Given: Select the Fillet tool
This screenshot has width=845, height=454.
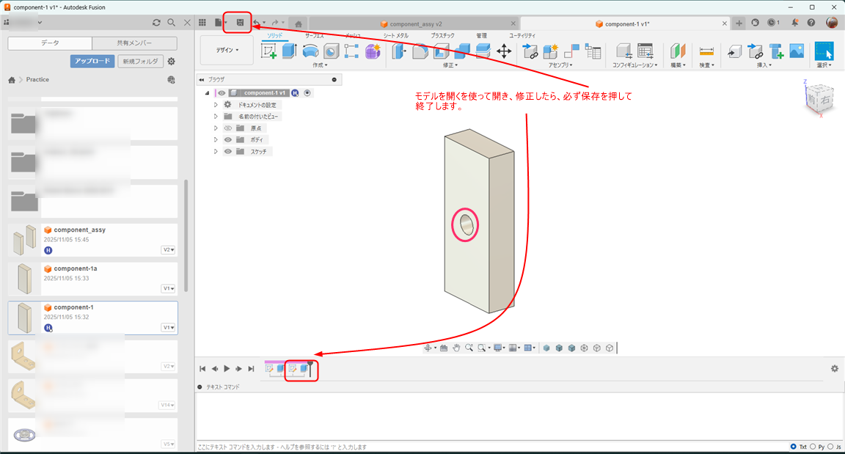Looking at the screenshot, I should 420,51.
